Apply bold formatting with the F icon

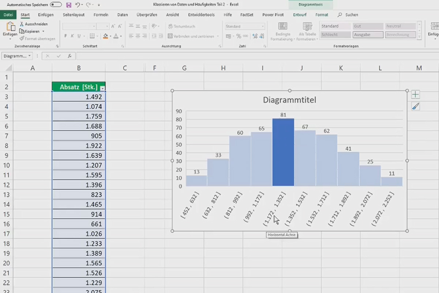click(x=65, y=36)
